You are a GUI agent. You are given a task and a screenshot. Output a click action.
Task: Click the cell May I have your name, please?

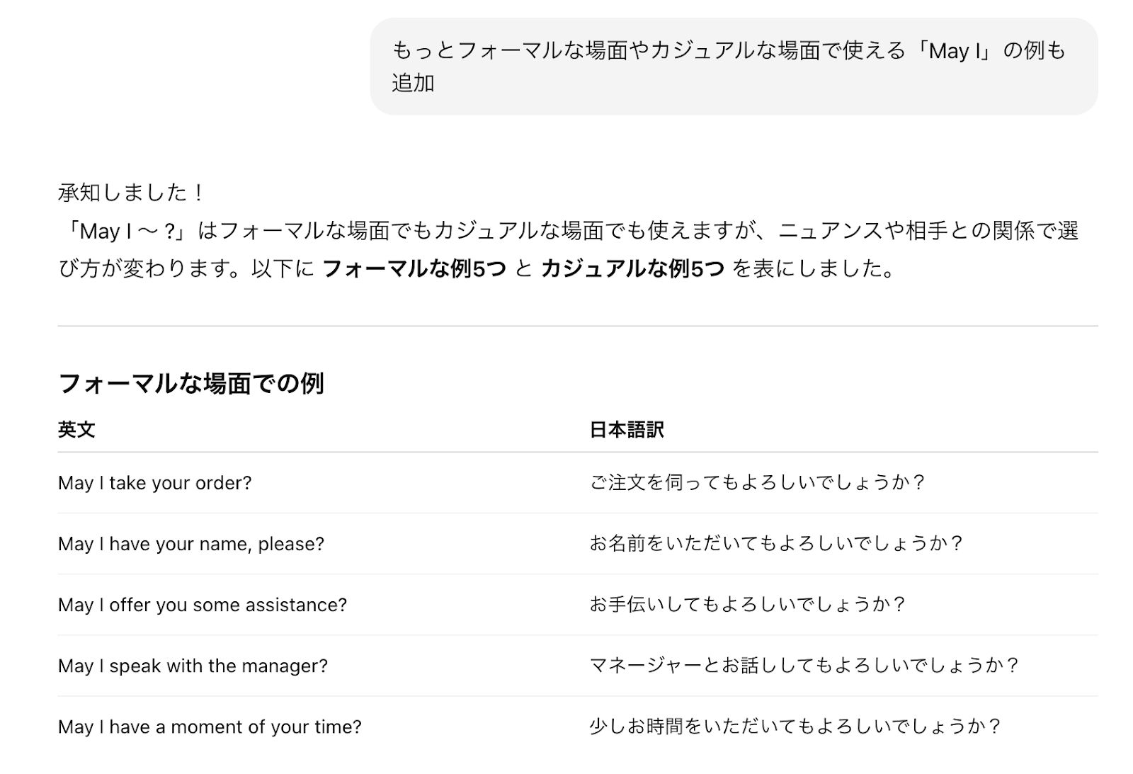[191, 544]
